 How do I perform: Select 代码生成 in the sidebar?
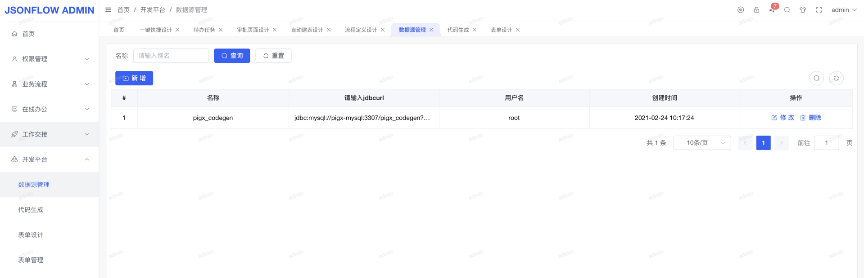[x=31, y=210]
